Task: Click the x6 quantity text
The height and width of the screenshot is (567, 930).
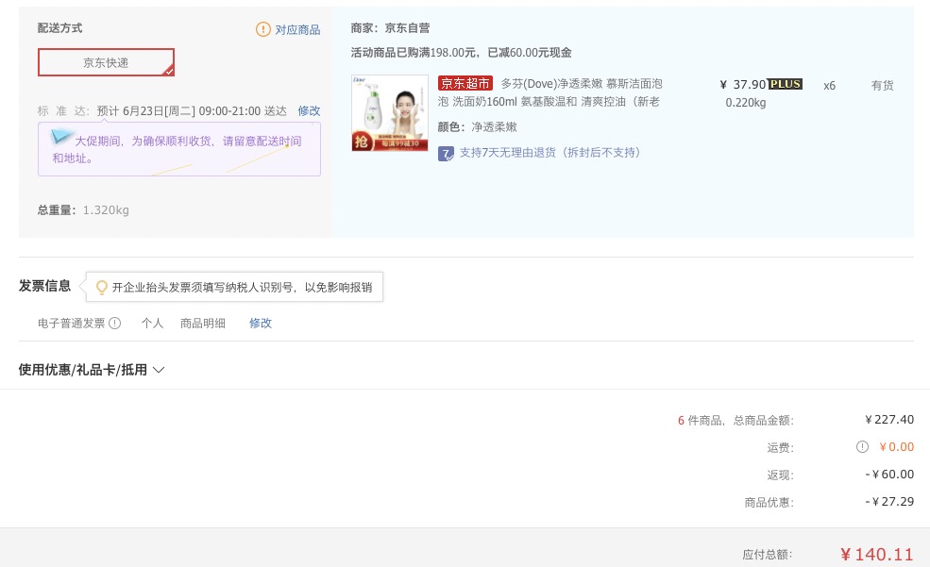Action: 829,85
